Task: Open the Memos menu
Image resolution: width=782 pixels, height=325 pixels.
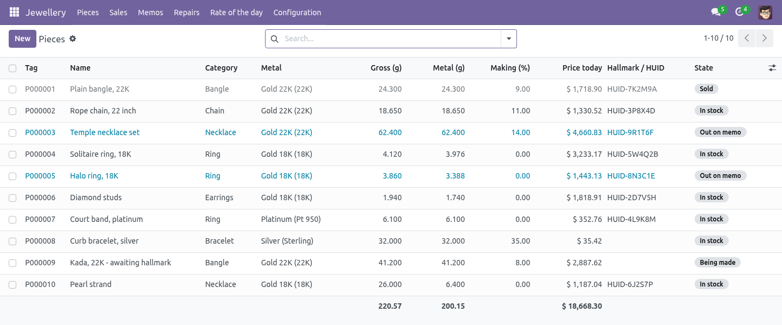Action: point(150,12)
